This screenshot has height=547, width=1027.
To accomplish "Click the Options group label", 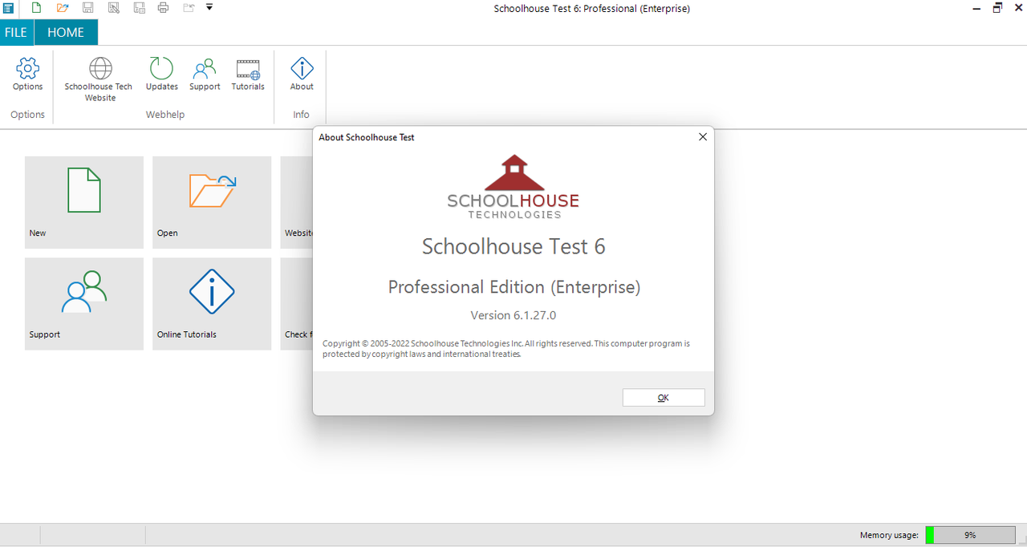I will 27,115.
